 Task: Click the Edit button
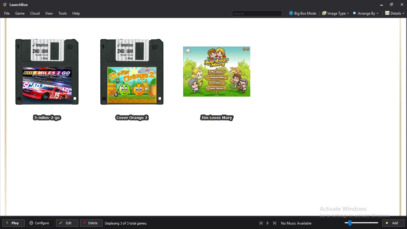click(x=67, y=223)
